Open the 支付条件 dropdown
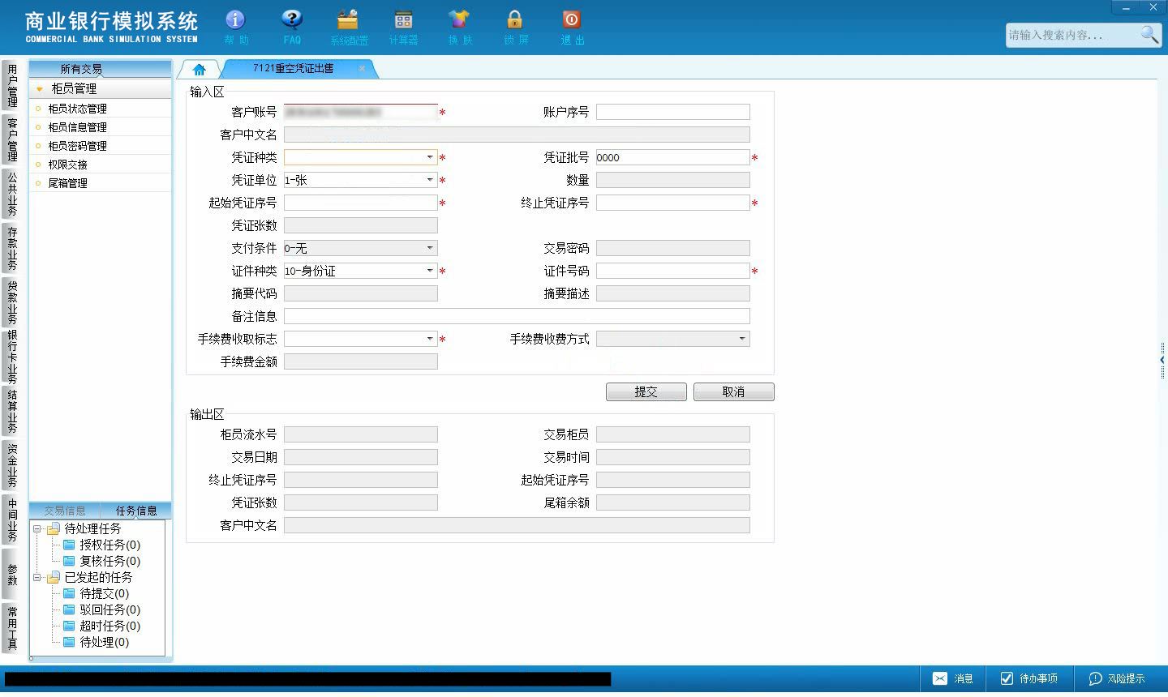The width and height of the screenshot is (1168, 697). [430, 248]
